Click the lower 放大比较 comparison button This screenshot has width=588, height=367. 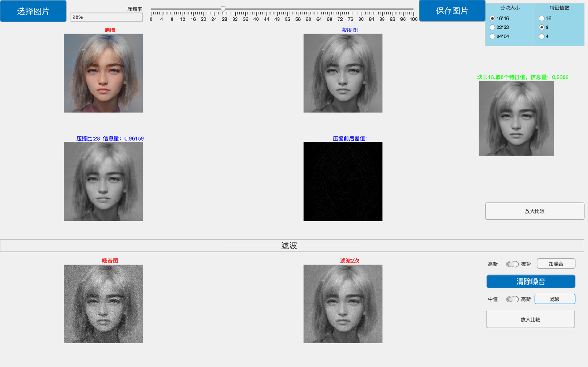tap(530, 319)
